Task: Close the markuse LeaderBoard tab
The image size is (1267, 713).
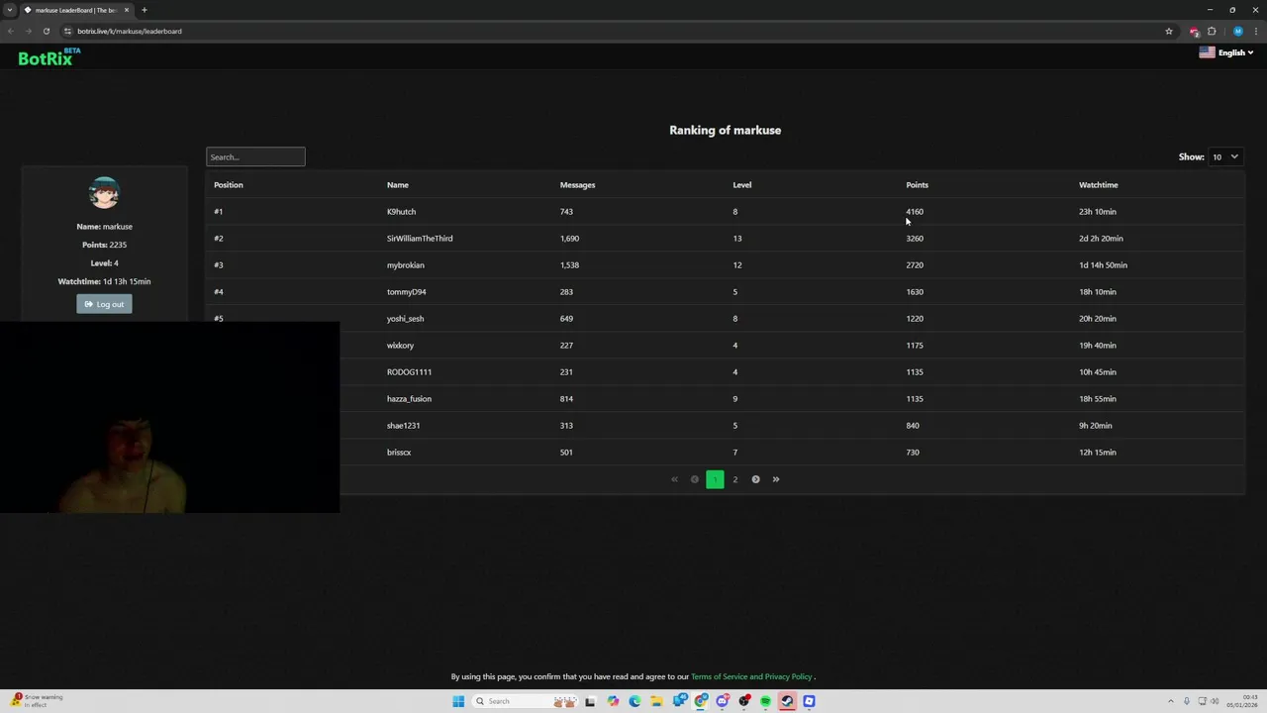Action: coord(127,10)
